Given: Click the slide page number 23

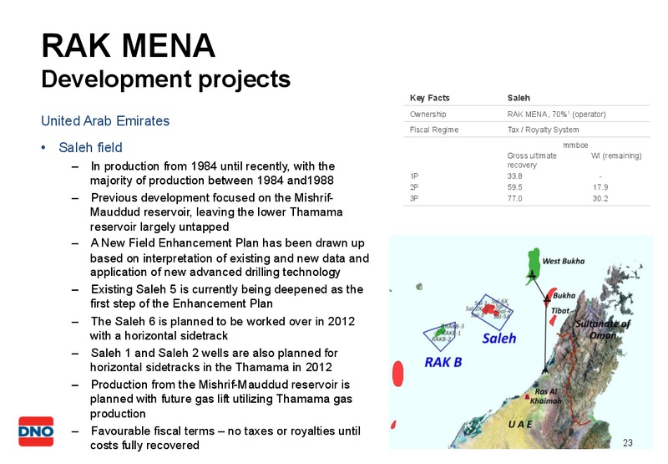Looking at the screenshot, I should (x=628, y=442).
